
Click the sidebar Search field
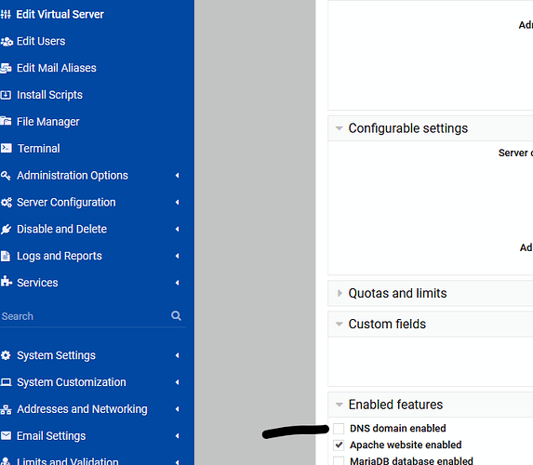[85, 316]
